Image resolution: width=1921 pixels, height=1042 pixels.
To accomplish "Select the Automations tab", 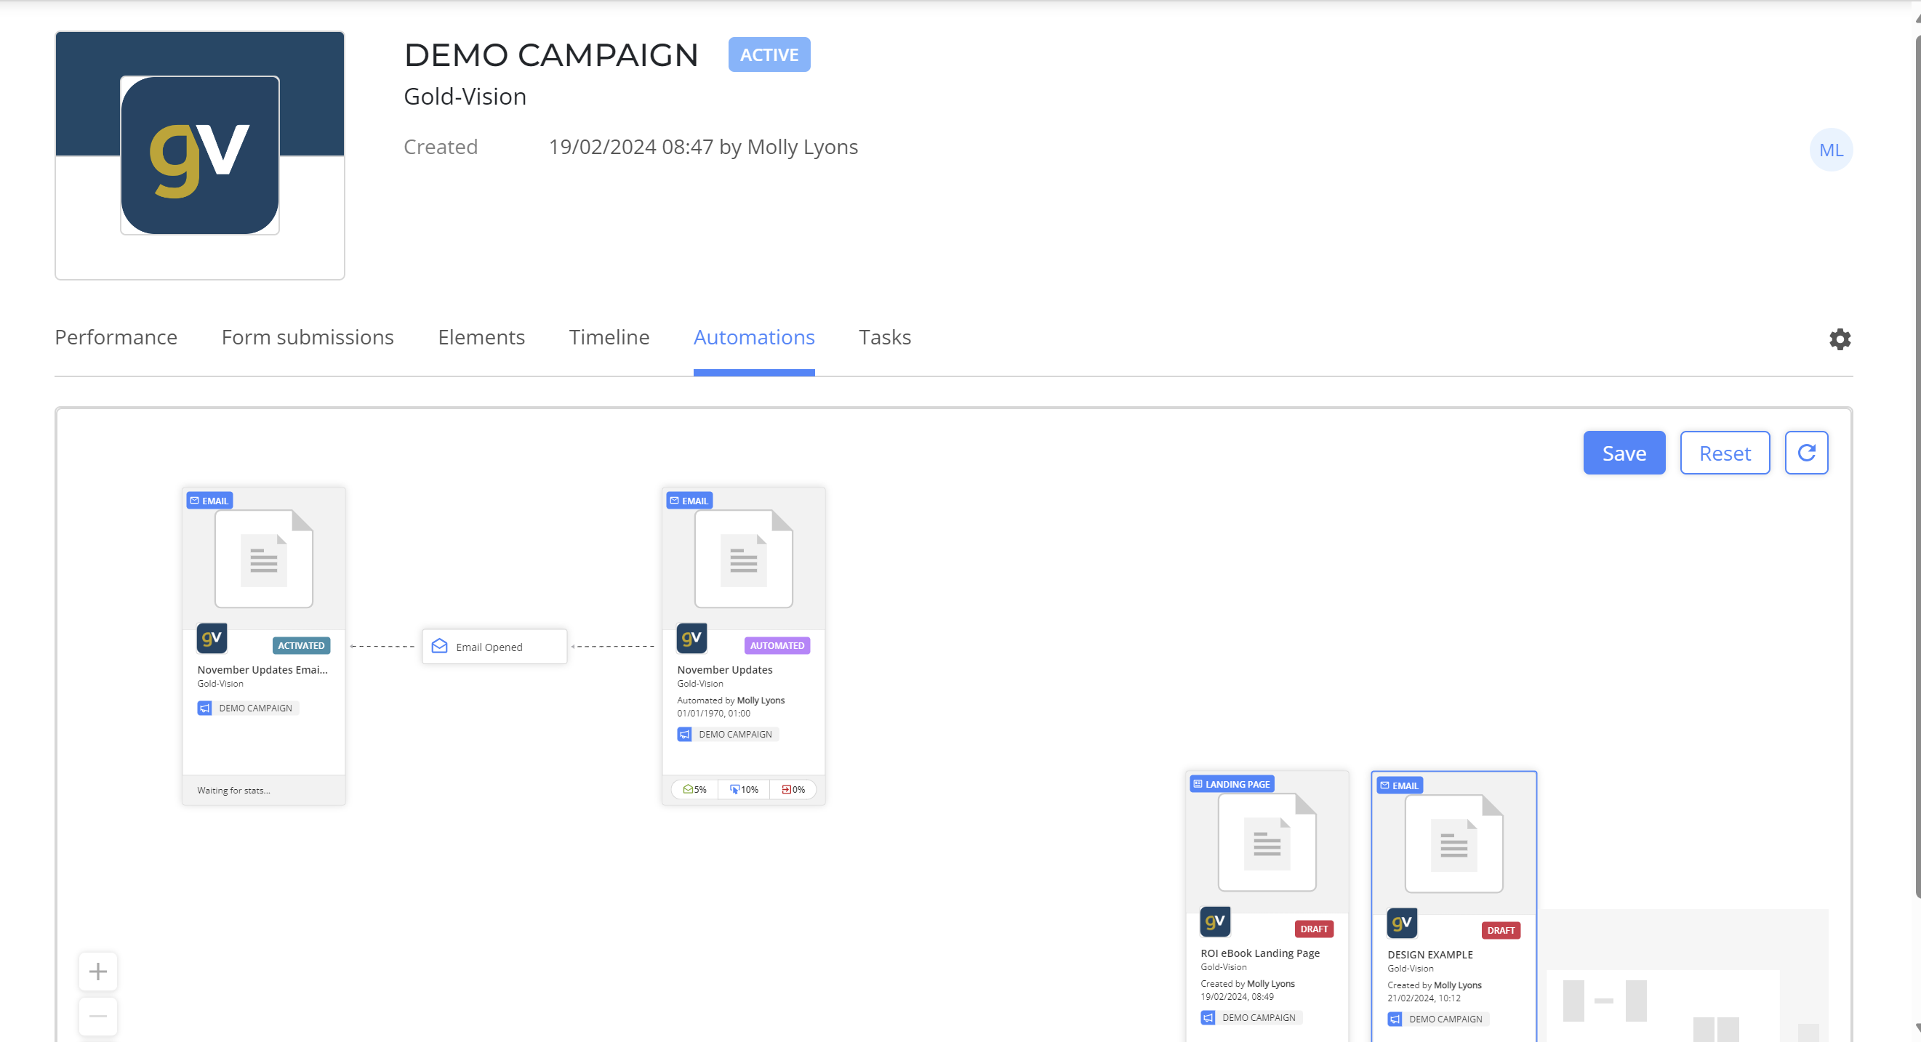I will [x=754, y=337].
